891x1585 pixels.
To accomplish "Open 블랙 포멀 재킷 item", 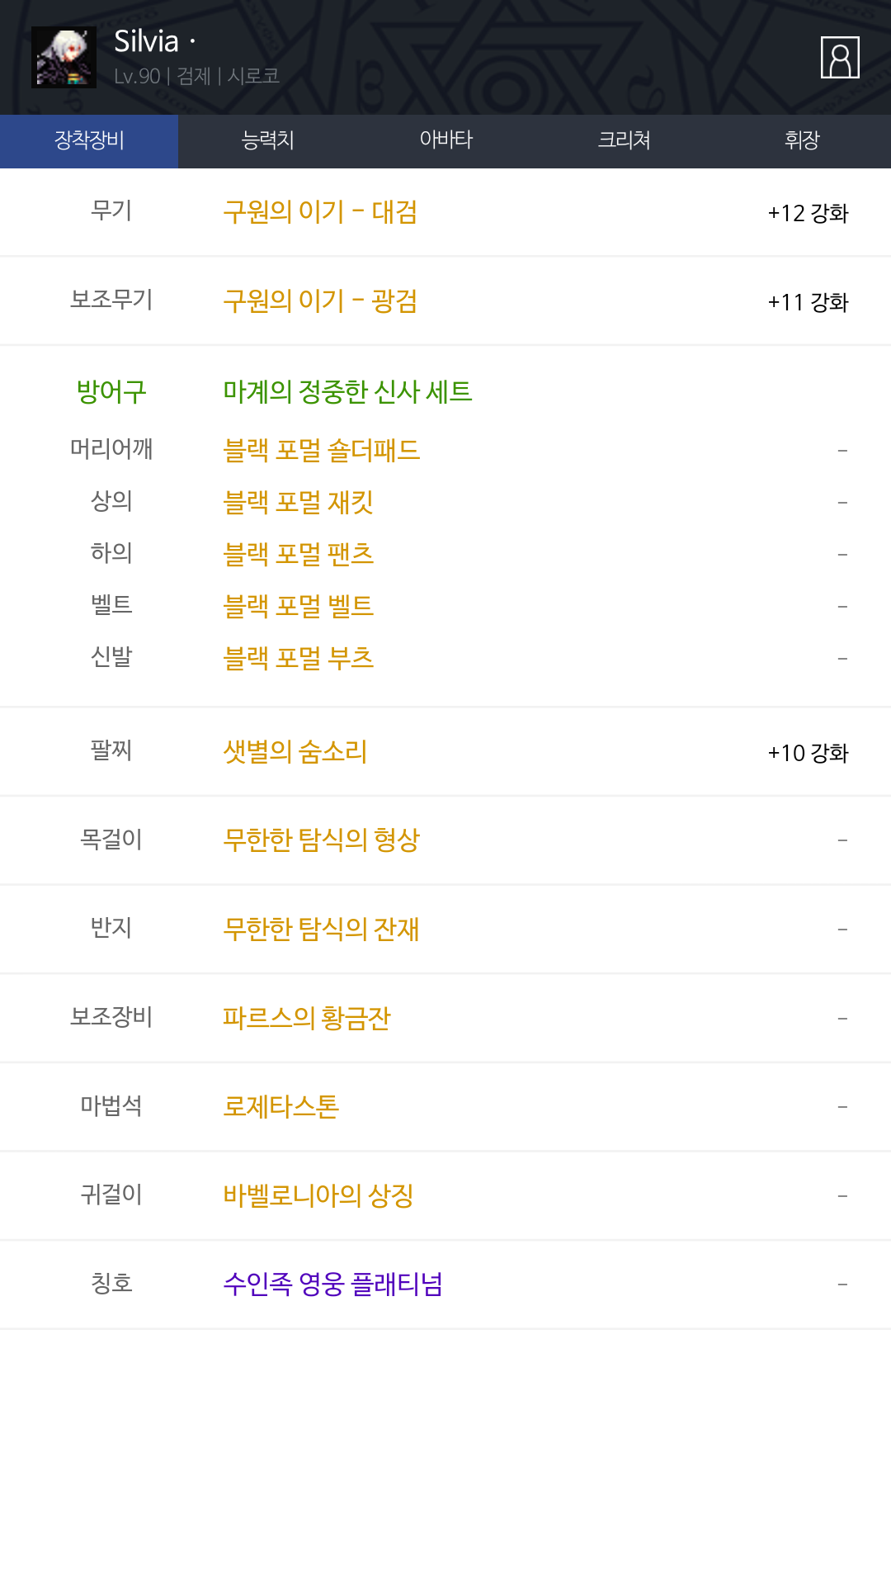I will (299, 502).
